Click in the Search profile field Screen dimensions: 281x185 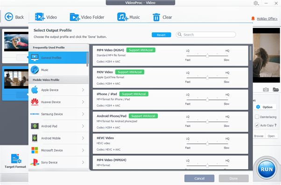206,35
